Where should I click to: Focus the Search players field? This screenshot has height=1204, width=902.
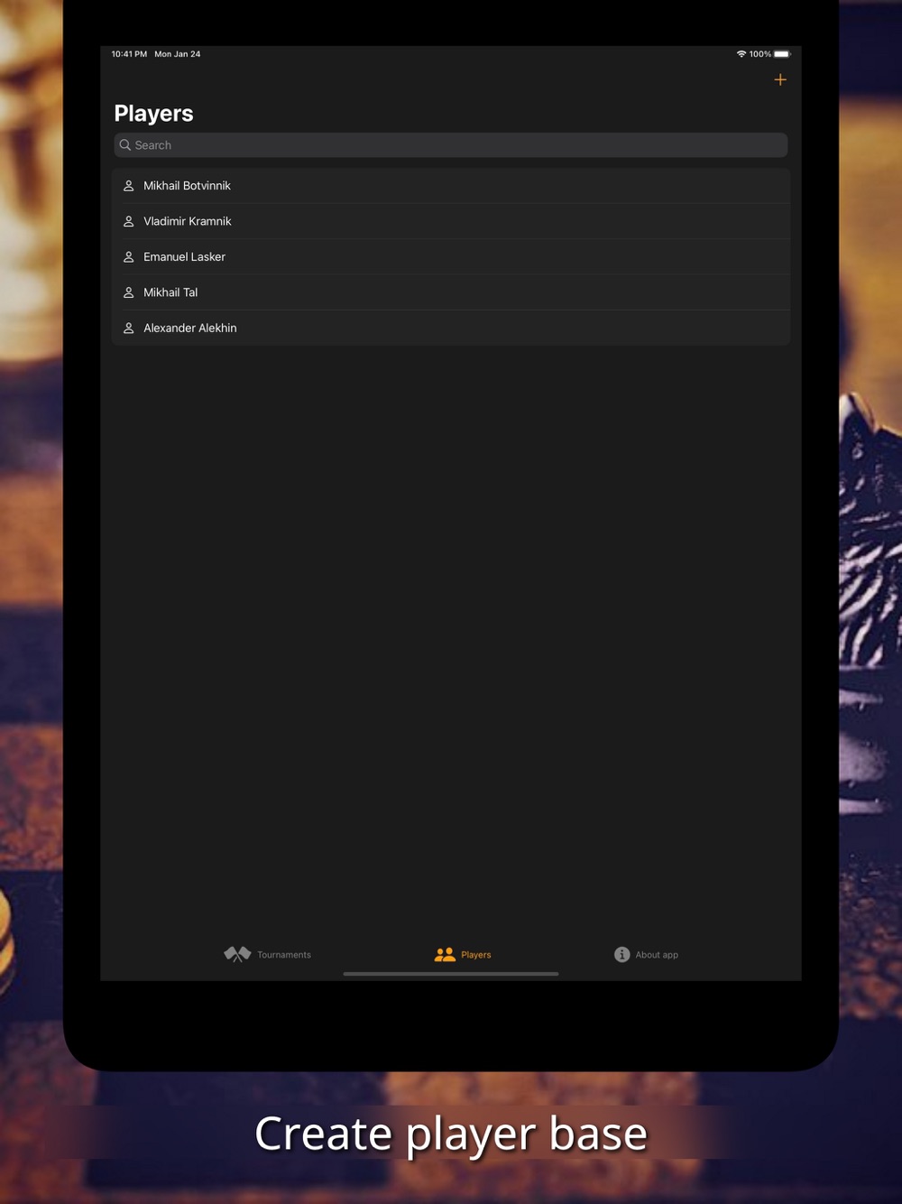tap(451, 144)
